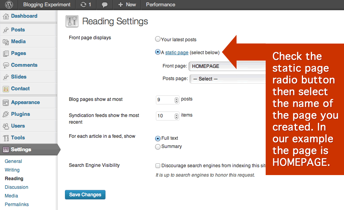Click the Contact form icon
This screenshot has width=344, height=210.
click(6, 89)
